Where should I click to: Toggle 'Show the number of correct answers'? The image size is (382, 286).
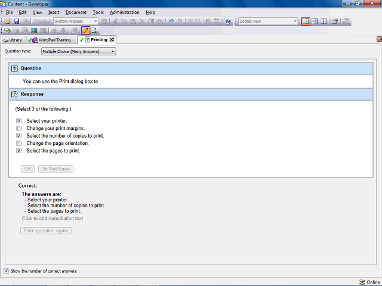[x=6, y=271]
